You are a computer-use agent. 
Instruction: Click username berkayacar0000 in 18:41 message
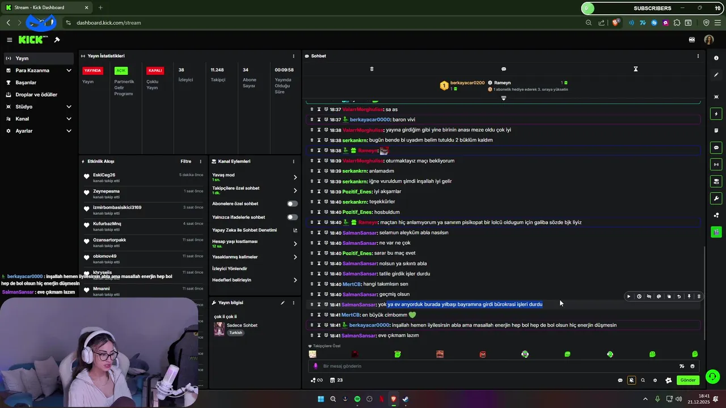pos(369,325)
